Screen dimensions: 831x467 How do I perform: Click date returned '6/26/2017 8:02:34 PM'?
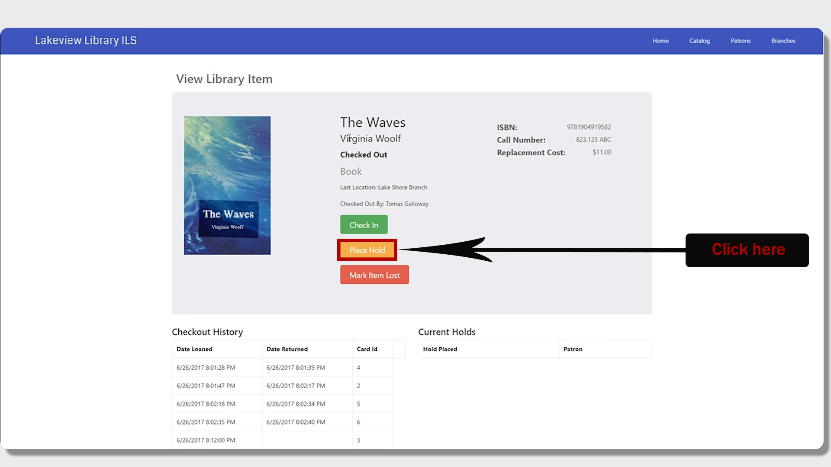(x=296, y=404)
